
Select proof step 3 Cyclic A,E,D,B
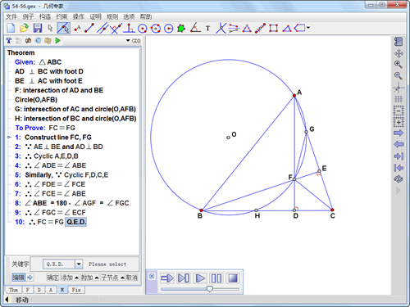pos(47,156)
